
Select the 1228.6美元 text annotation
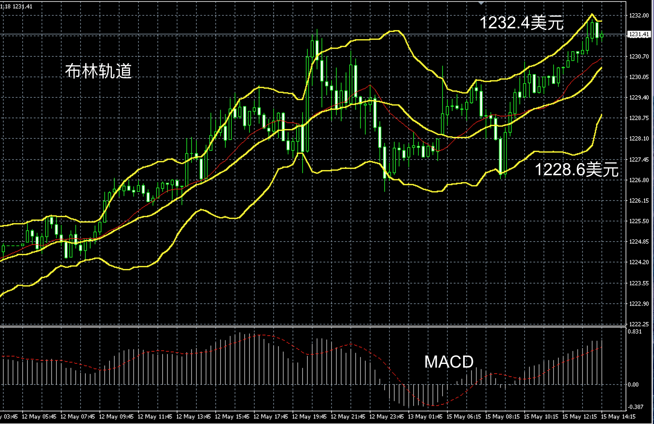(576, 169)
